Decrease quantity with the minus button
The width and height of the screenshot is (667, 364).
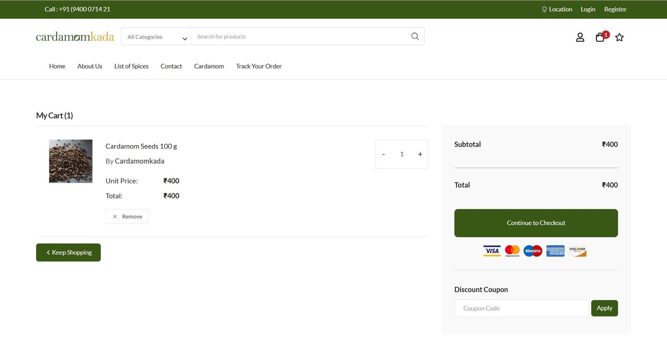384,154
